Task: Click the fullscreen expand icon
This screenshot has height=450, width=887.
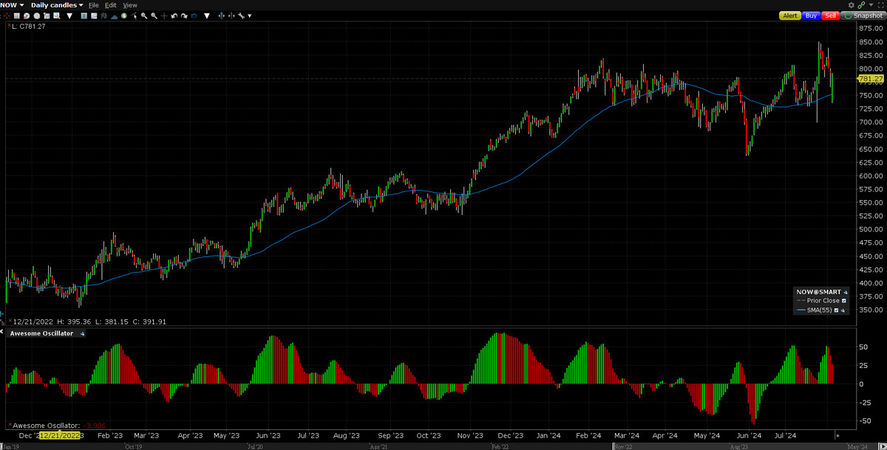Action: pos(880,5)
